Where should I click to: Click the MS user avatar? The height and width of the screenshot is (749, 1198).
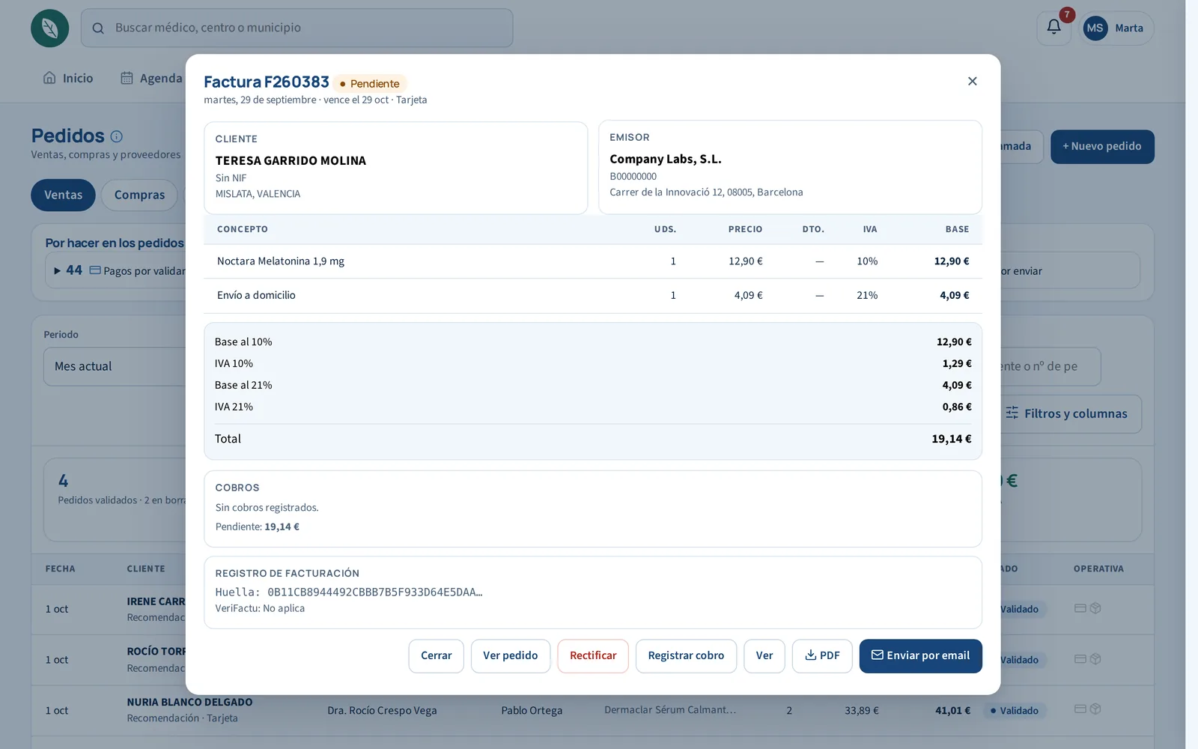tap(1095, 28)
